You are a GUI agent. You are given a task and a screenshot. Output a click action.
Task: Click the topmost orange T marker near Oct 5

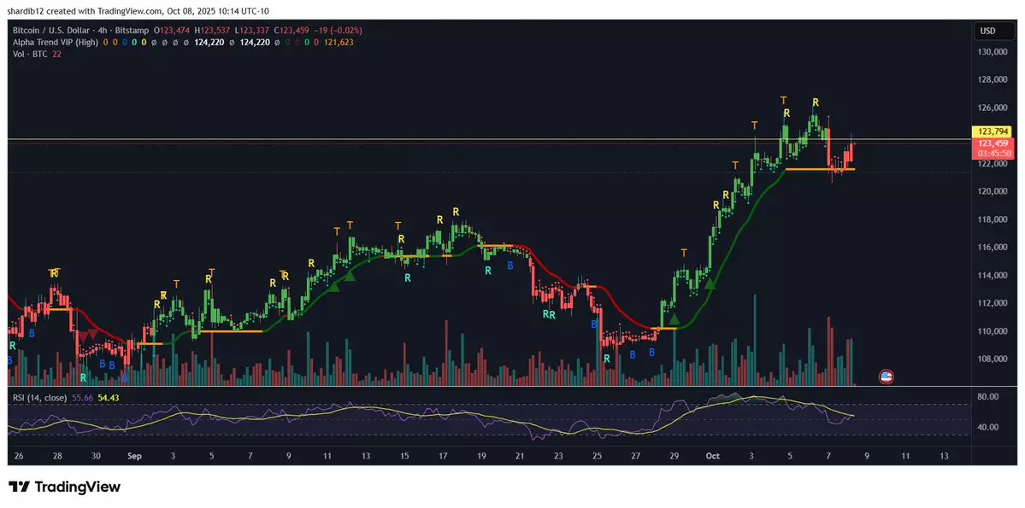point(784,101)
